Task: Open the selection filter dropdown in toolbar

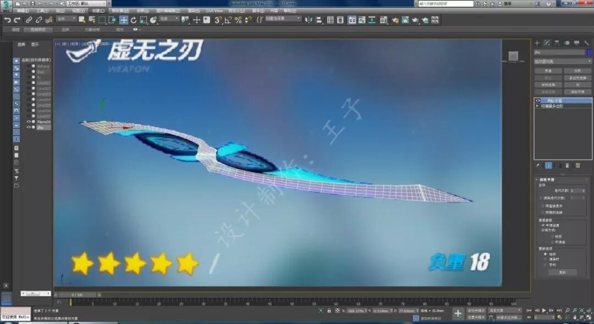Action: (66, 19)
